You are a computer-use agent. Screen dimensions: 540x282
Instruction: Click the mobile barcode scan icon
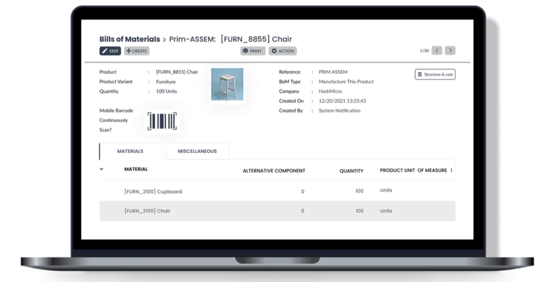(162, 121)
